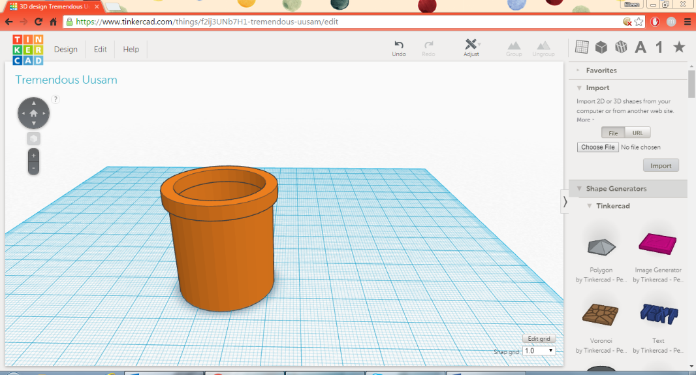Open a new browser tab
This screenshot has width=696, height=375.
coord(113,7)
